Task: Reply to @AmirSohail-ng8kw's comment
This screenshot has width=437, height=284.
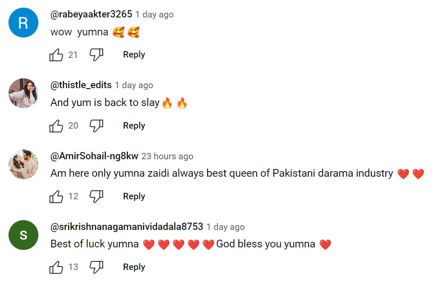Action: pyautogui.click(x=134, y=196)
